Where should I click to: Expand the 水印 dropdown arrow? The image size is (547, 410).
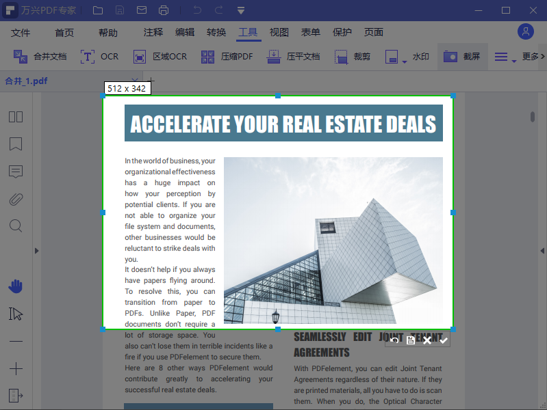pos(405,61)
